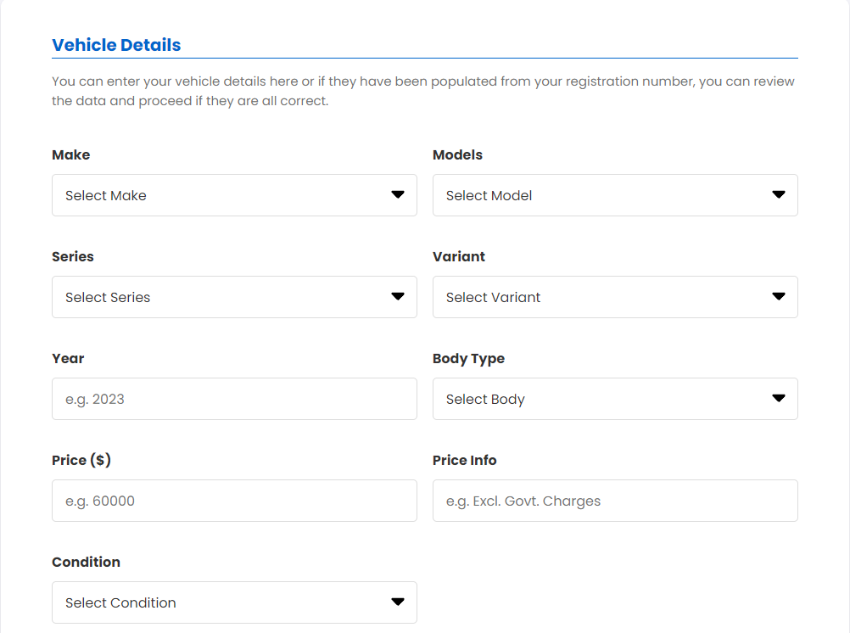Viewport: 850px width, 633px height.
Task: Click the Models dropdown arrow icon
Action: 778,195
